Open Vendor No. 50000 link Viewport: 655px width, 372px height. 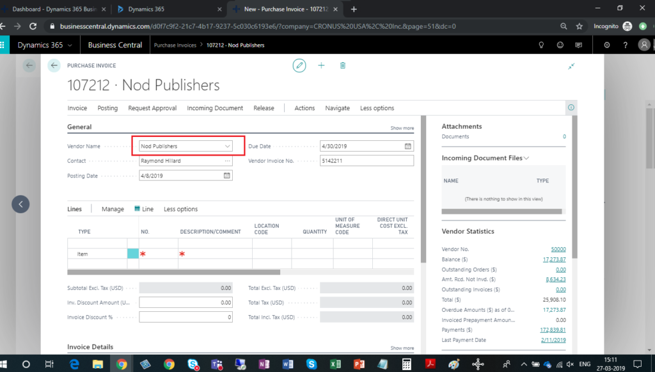pos(558,248)
